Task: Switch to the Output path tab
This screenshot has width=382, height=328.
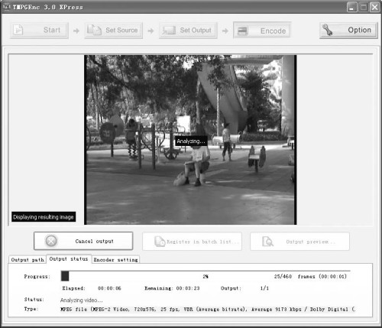Action: click(28, 260)
